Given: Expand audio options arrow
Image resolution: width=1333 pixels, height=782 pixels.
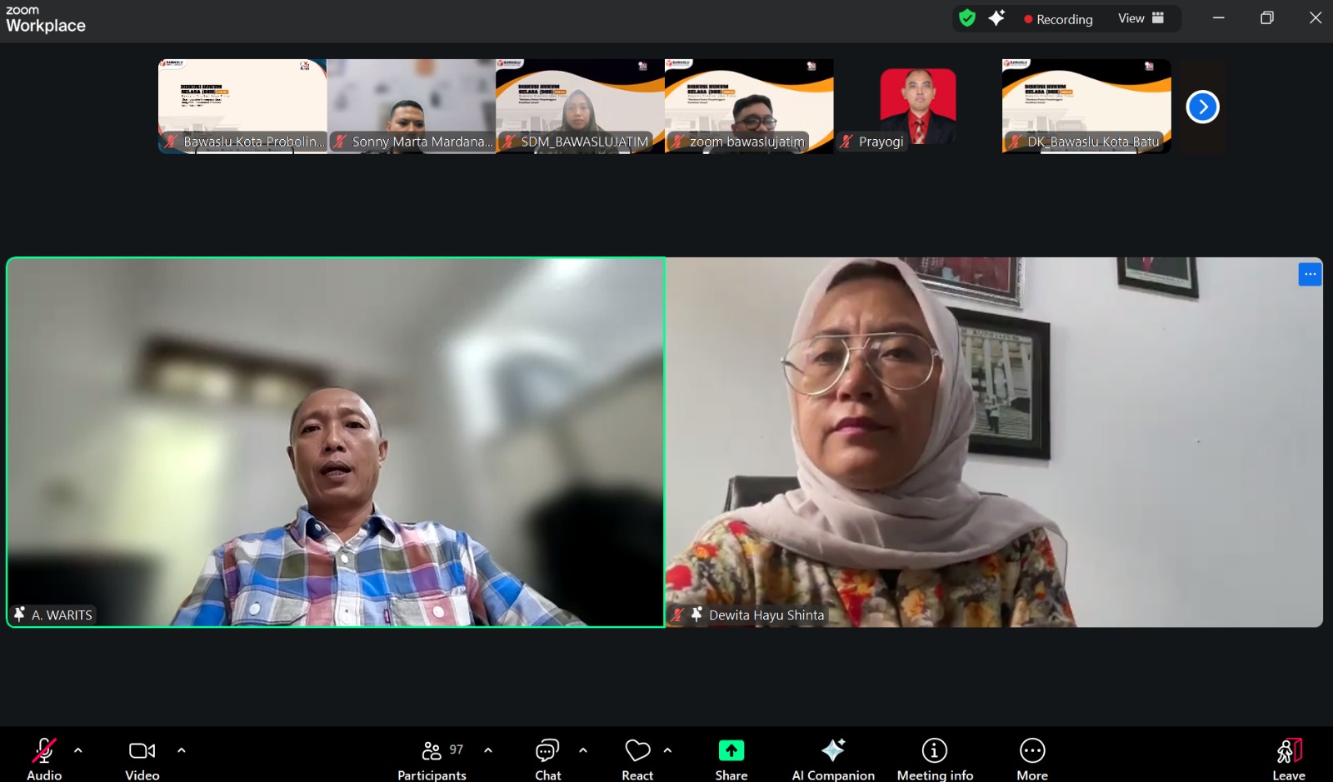Looking at the screenshot, I should coord(78,750).
